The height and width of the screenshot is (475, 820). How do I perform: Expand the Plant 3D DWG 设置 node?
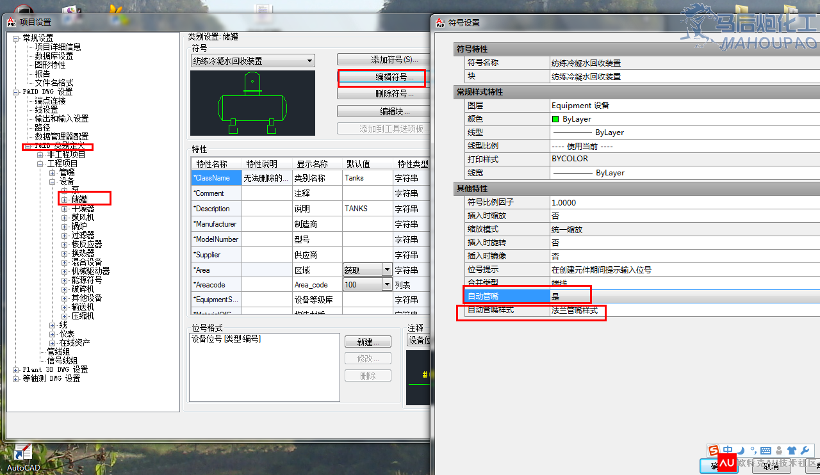click(x=16, y=370)
